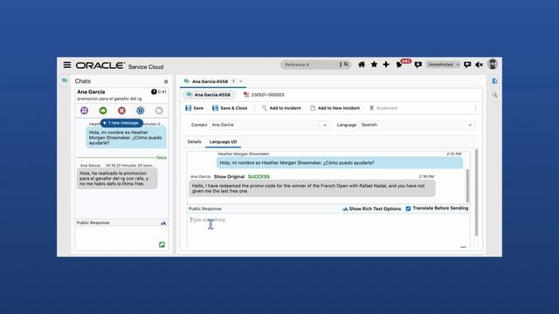Click the Home icon in header
The image size is (559, 314).
point(362,65)
